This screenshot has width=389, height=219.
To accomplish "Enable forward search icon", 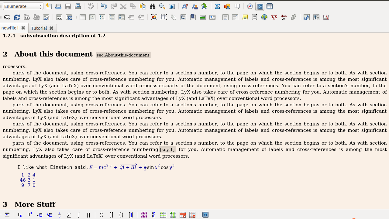I will (46, 17).
